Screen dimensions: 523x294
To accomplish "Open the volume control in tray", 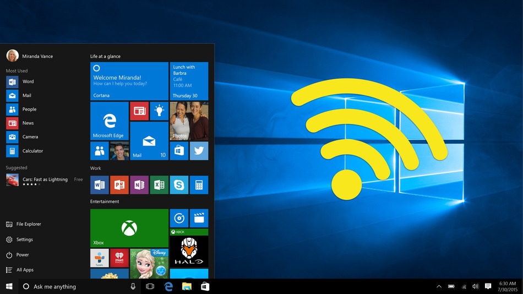I will pyautogui.click(x=476, y=286).
